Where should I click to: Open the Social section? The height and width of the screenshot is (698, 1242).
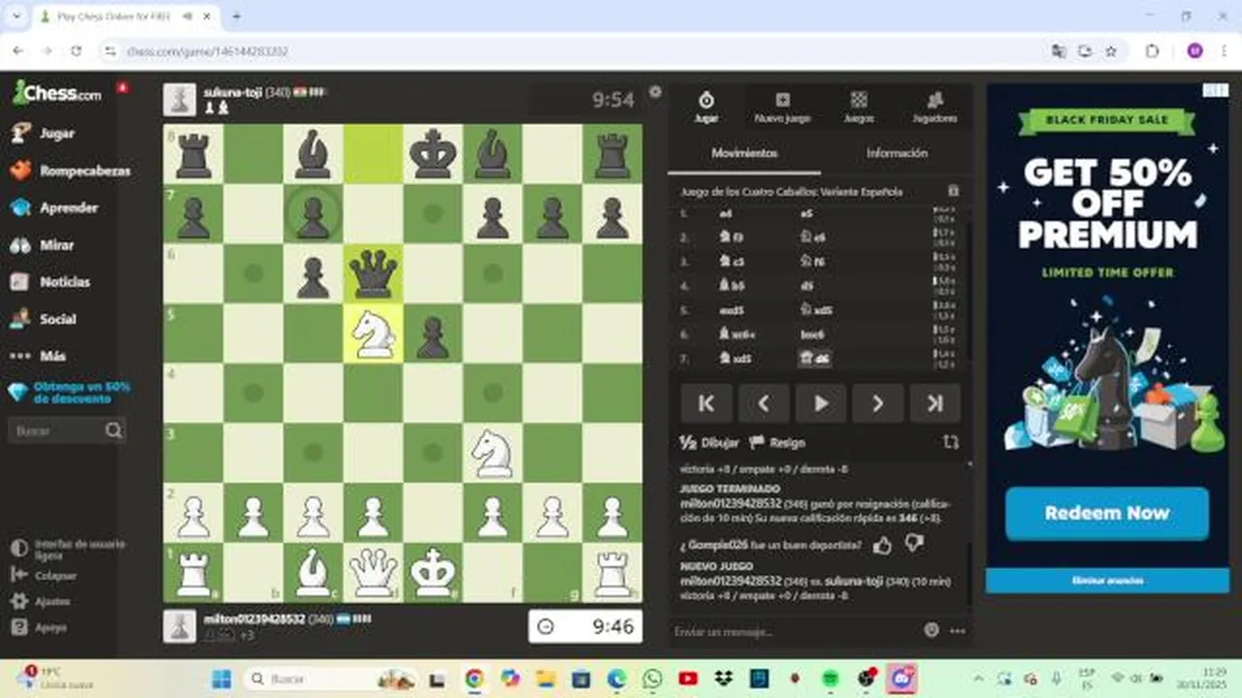[44, 319]
